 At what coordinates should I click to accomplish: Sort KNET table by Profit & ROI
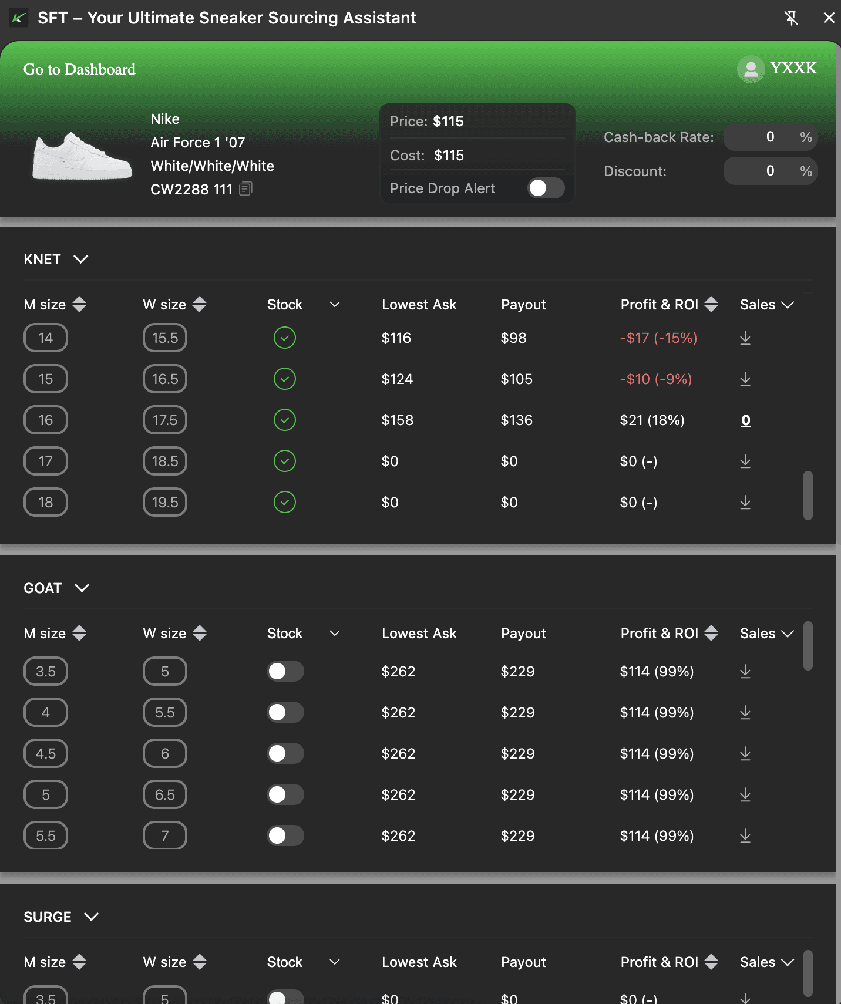711,304
